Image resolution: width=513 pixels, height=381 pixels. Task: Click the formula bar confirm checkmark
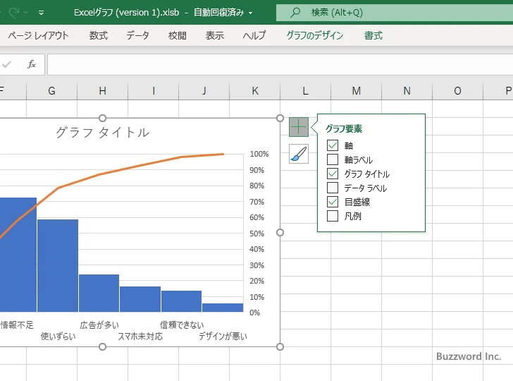pyautogui.click(x=6, y=64)
